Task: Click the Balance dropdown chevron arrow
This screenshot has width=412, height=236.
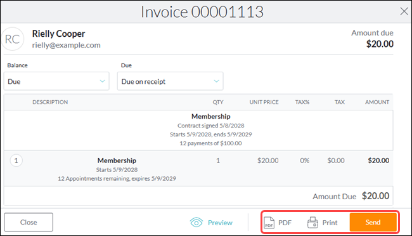Action: [x=103, y=81]
